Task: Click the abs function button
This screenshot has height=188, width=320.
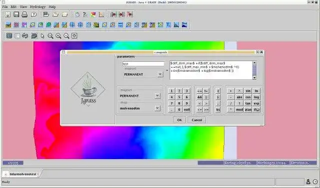Action: 239,97
